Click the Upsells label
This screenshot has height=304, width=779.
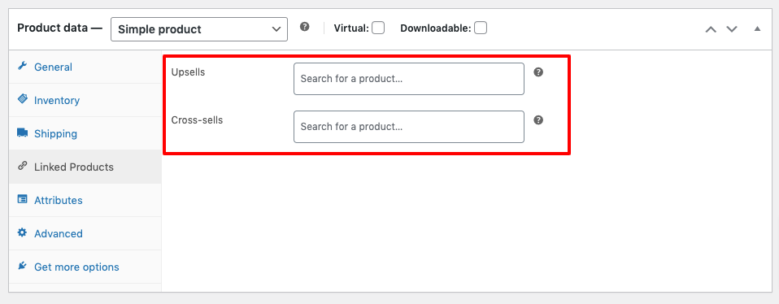click(x=188, y=72)
